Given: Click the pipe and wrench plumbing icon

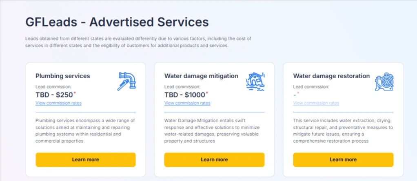Looking at the screenshot, I should tap(126, 81).
